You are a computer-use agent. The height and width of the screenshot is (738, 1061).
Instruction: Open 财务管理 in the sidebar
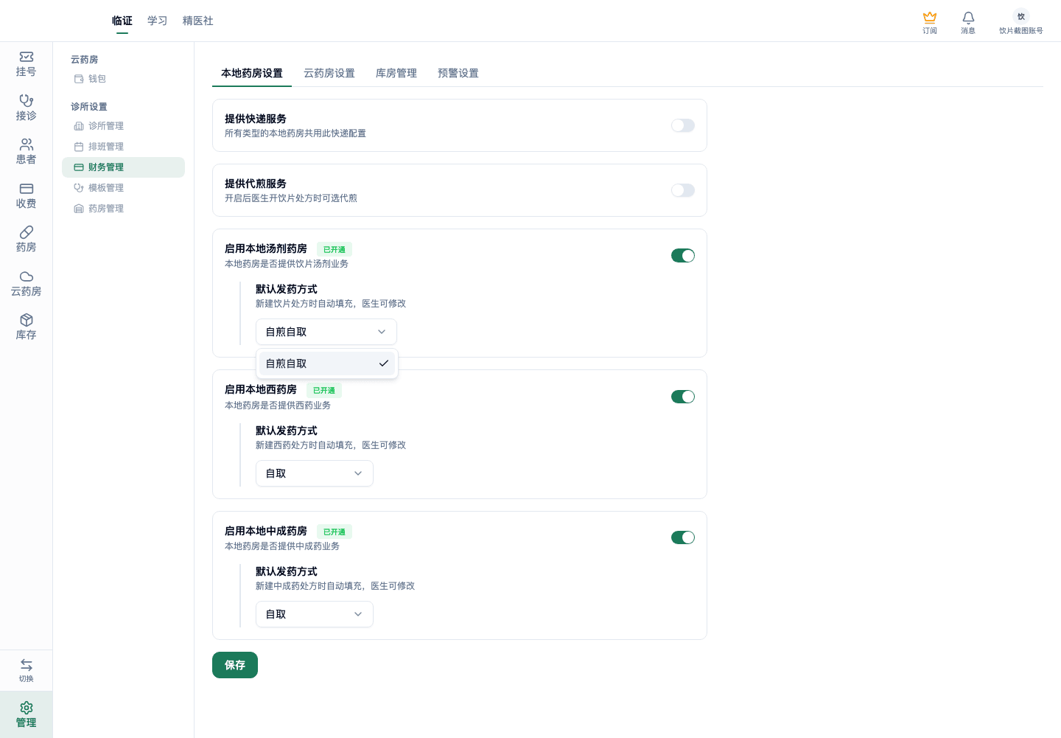pyautogui.click(x=123, y=167)
